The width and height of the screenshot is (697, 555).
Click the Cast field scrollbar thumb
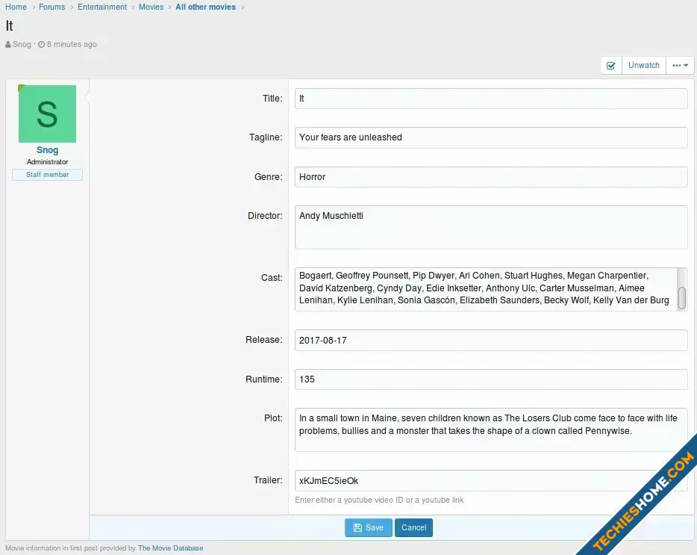coord(682,298)
